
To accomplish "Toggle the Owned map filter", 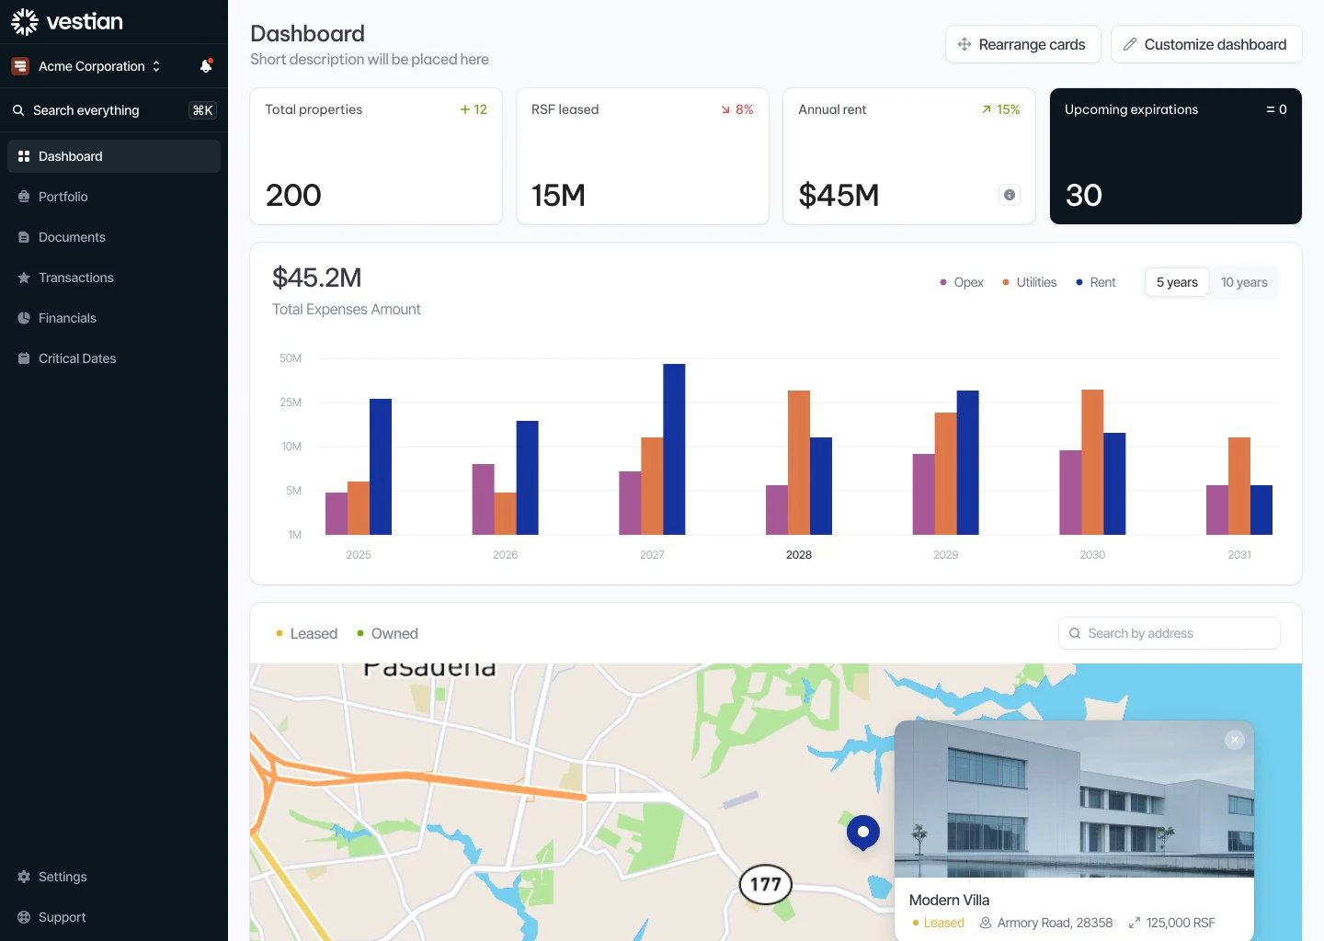I will coord(387,633).
